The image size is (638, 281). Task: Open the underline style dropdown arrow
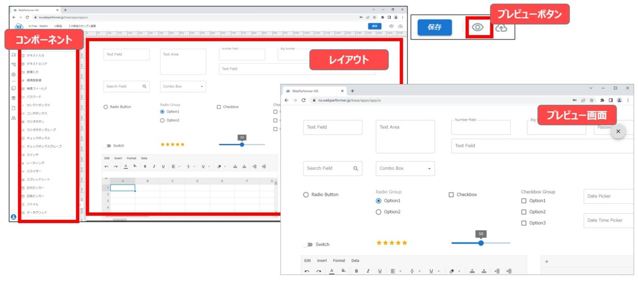[x=438, y=271]
